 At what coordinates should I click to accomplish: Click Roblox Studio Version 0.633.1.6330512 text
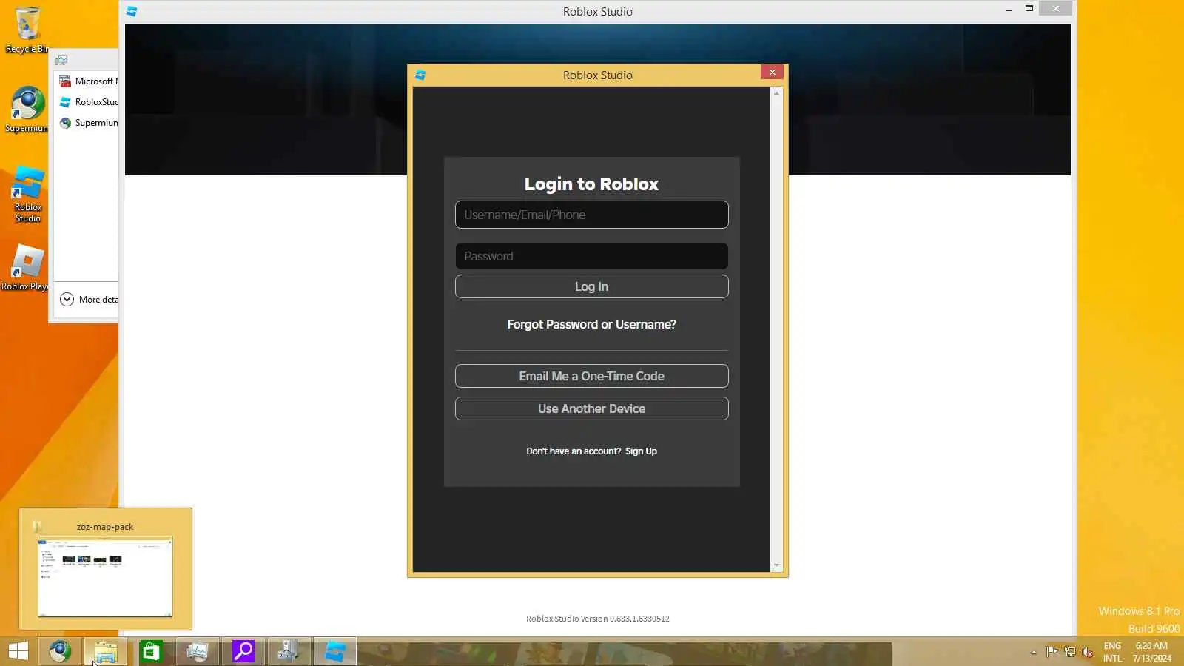[x=598, y=619]
